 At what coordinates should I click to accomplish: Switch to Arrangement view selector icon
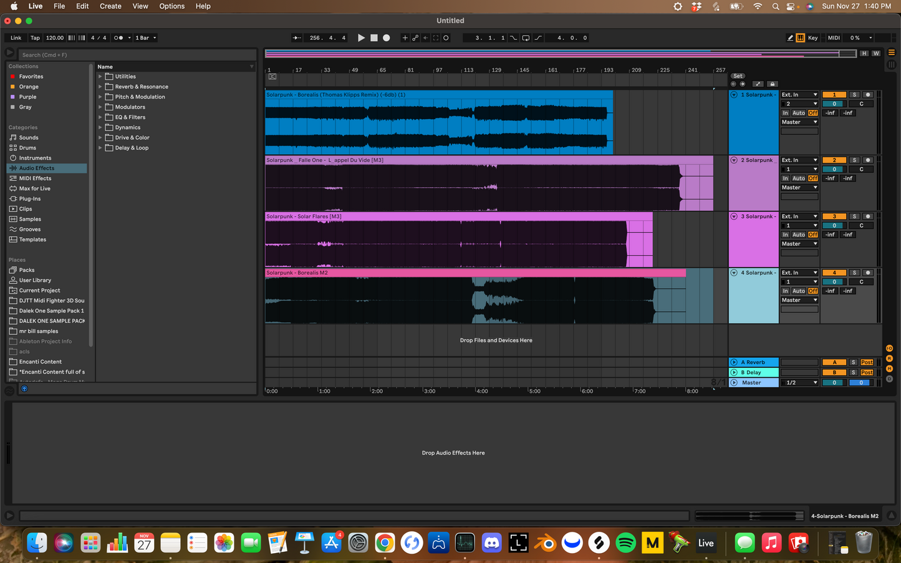(x=892, y=52)
